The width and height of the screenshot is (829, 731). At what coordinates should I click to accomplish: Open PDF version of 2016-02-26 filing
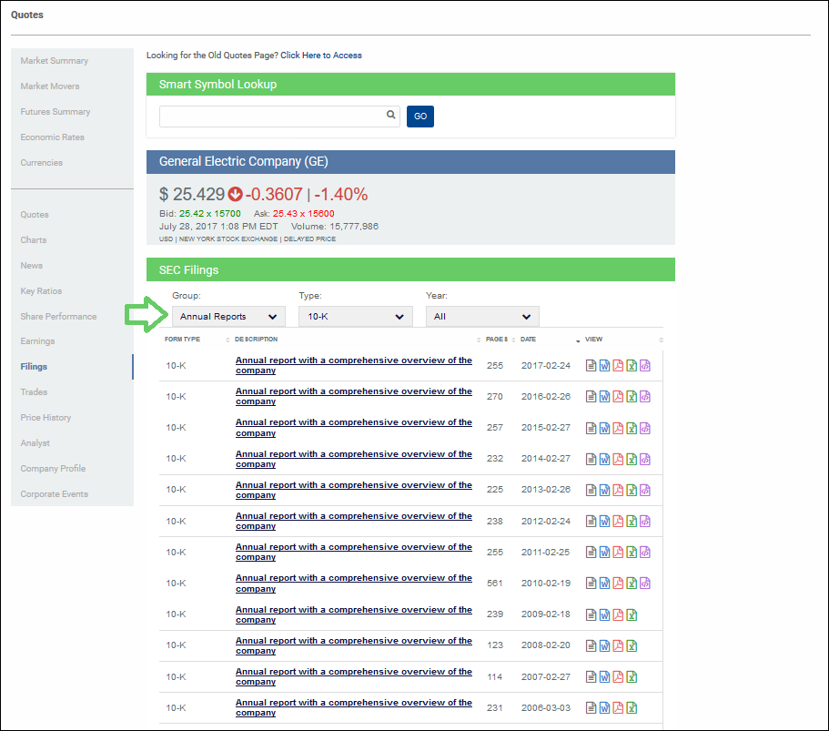tap(618, 397)
